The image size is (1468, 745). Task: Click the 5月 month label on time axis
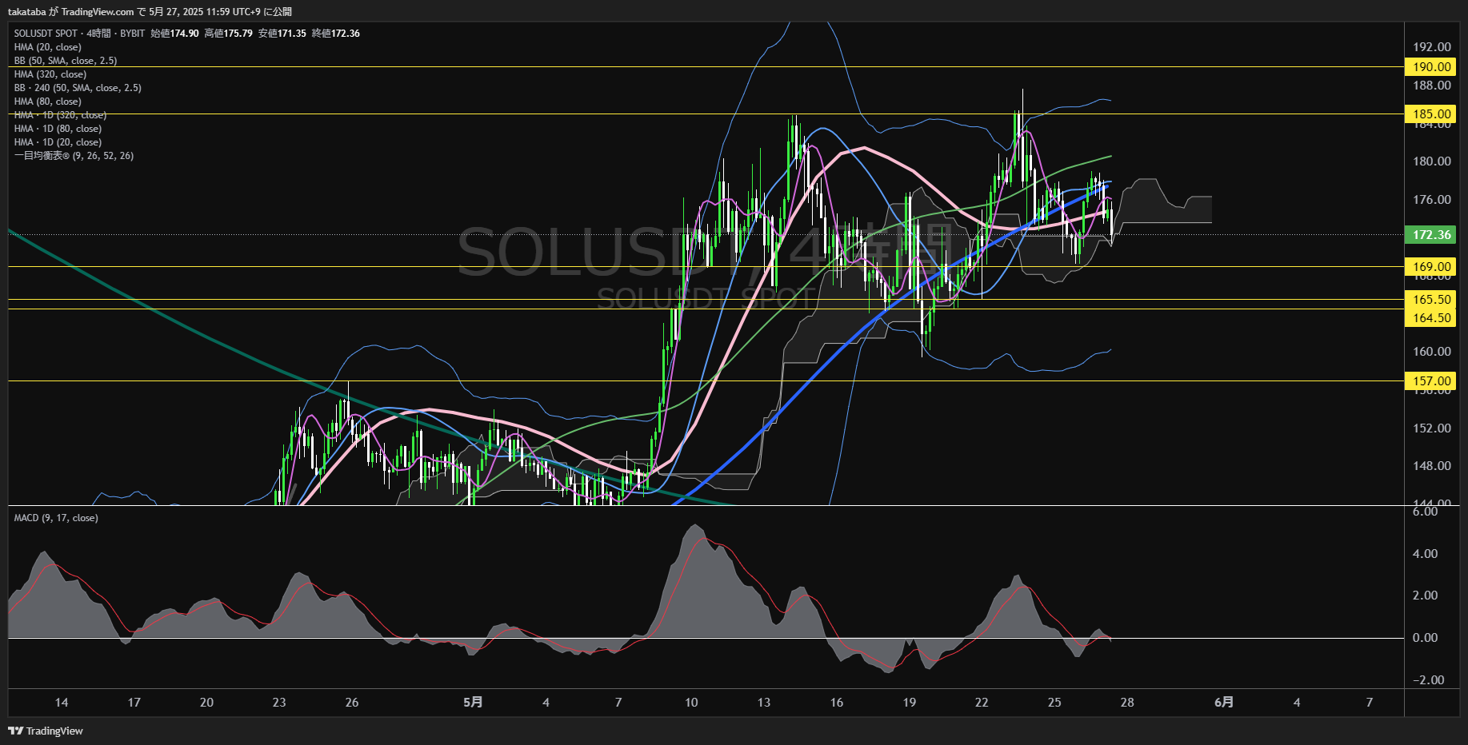tap(473, 703)
